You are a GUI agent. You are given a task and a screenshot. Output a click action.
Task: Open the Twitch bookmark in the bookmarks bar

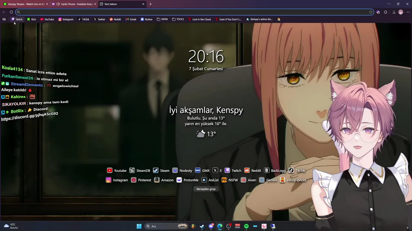pos(17,19)
